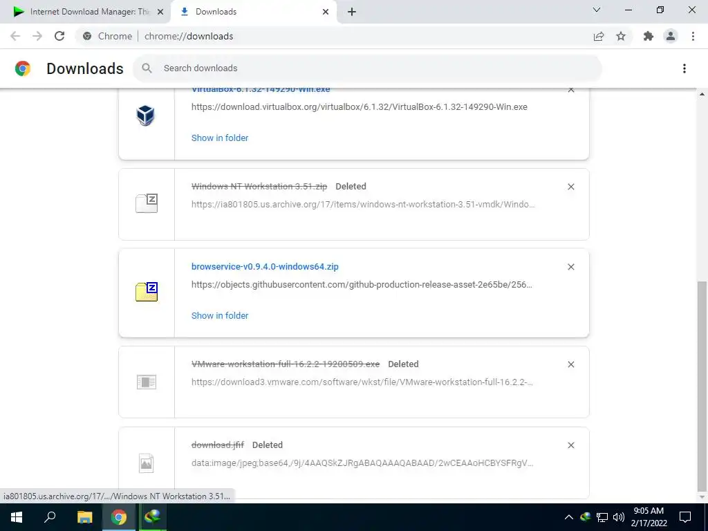Click Show in folder for browservice download

click(x=220, y=315)
